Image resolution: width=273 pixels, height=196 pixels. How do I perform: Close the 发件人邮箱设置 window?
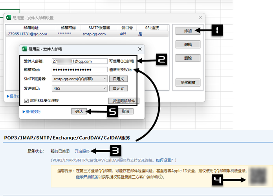(200, 18)
